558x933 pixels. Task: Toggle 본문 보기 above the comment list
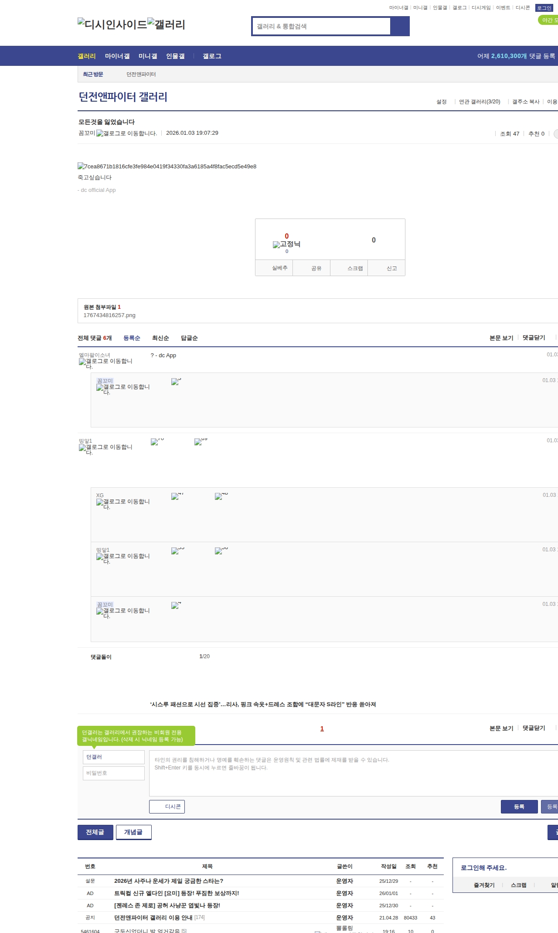coord(501,338)
